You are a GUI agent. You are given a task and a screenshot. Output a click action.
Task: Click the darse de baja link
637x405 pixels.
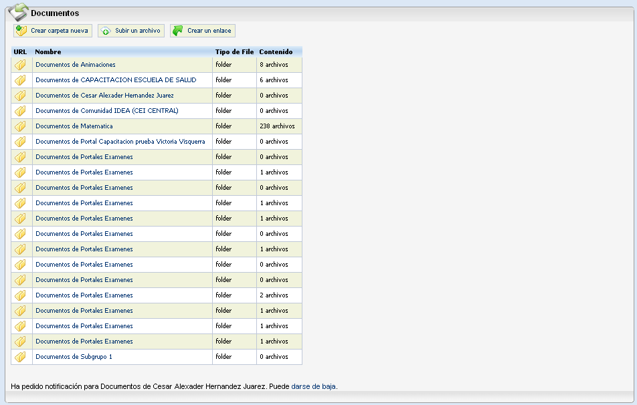(313, 386)
